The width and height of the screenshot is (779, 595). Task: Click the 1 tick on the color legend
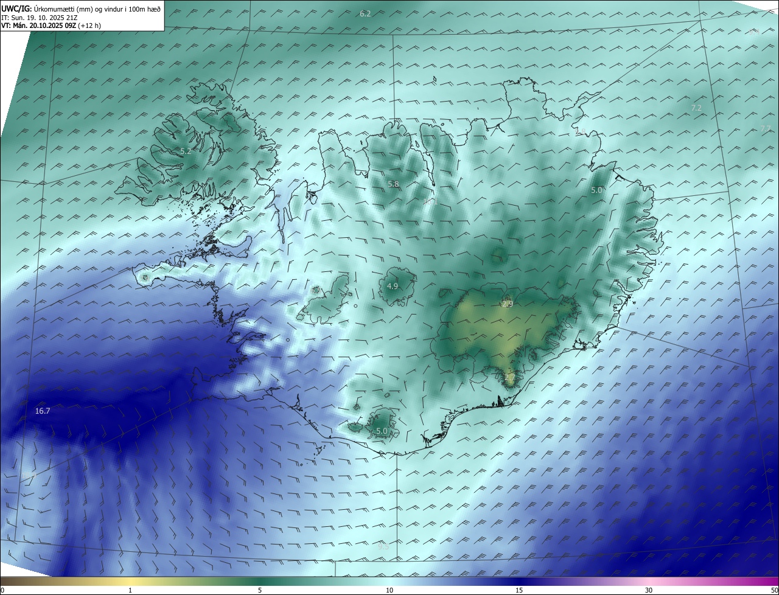tap(130, 590)
